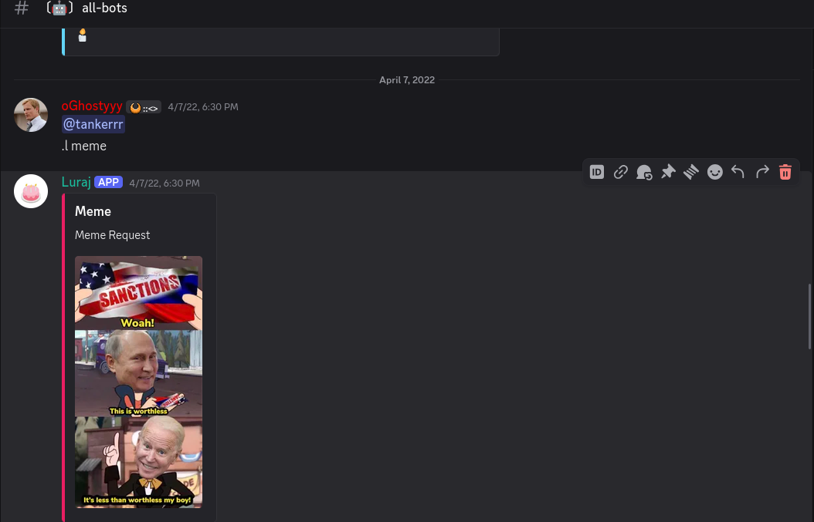Forward the Luraj message
The image size is (814, 522).
tap(761, 172)
